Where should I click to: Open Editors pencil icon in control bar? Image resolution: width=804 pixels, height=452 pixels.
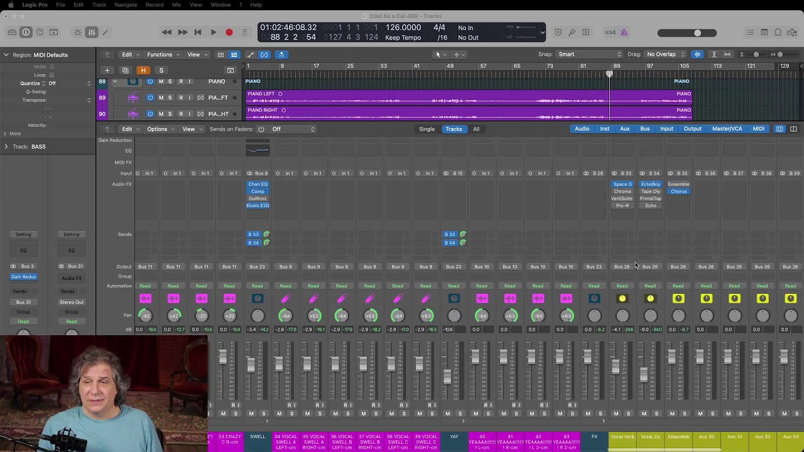pyautogui.click(x=105, y=32)
